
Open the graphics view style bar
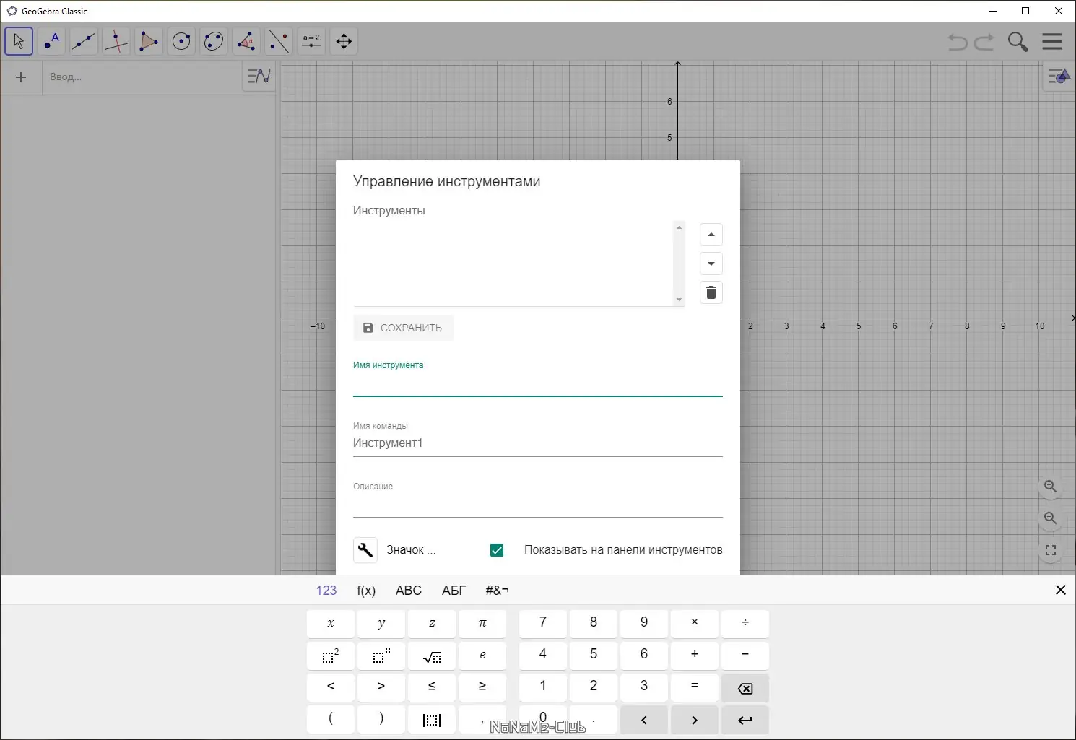(x=1059, y=76)
